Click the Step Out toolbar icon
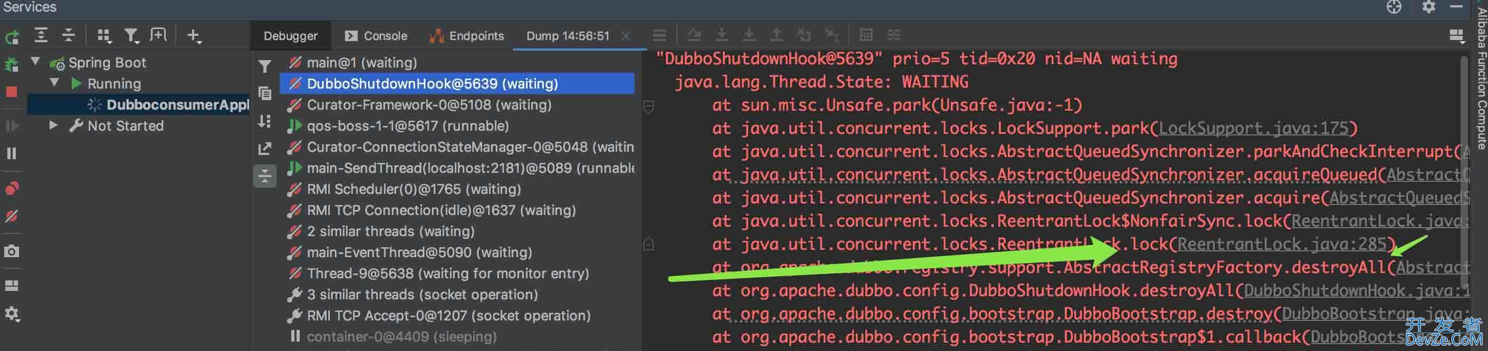This screenshot has height=351, width=1488. point(776,36)
